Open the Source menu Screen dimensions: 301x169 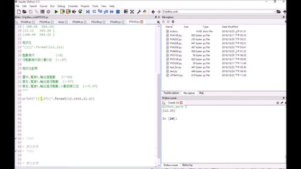point(43,6)
